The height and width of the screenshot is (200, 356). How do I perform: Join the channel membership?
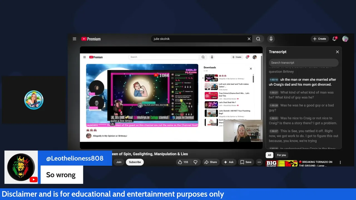(x=119, y=162)
